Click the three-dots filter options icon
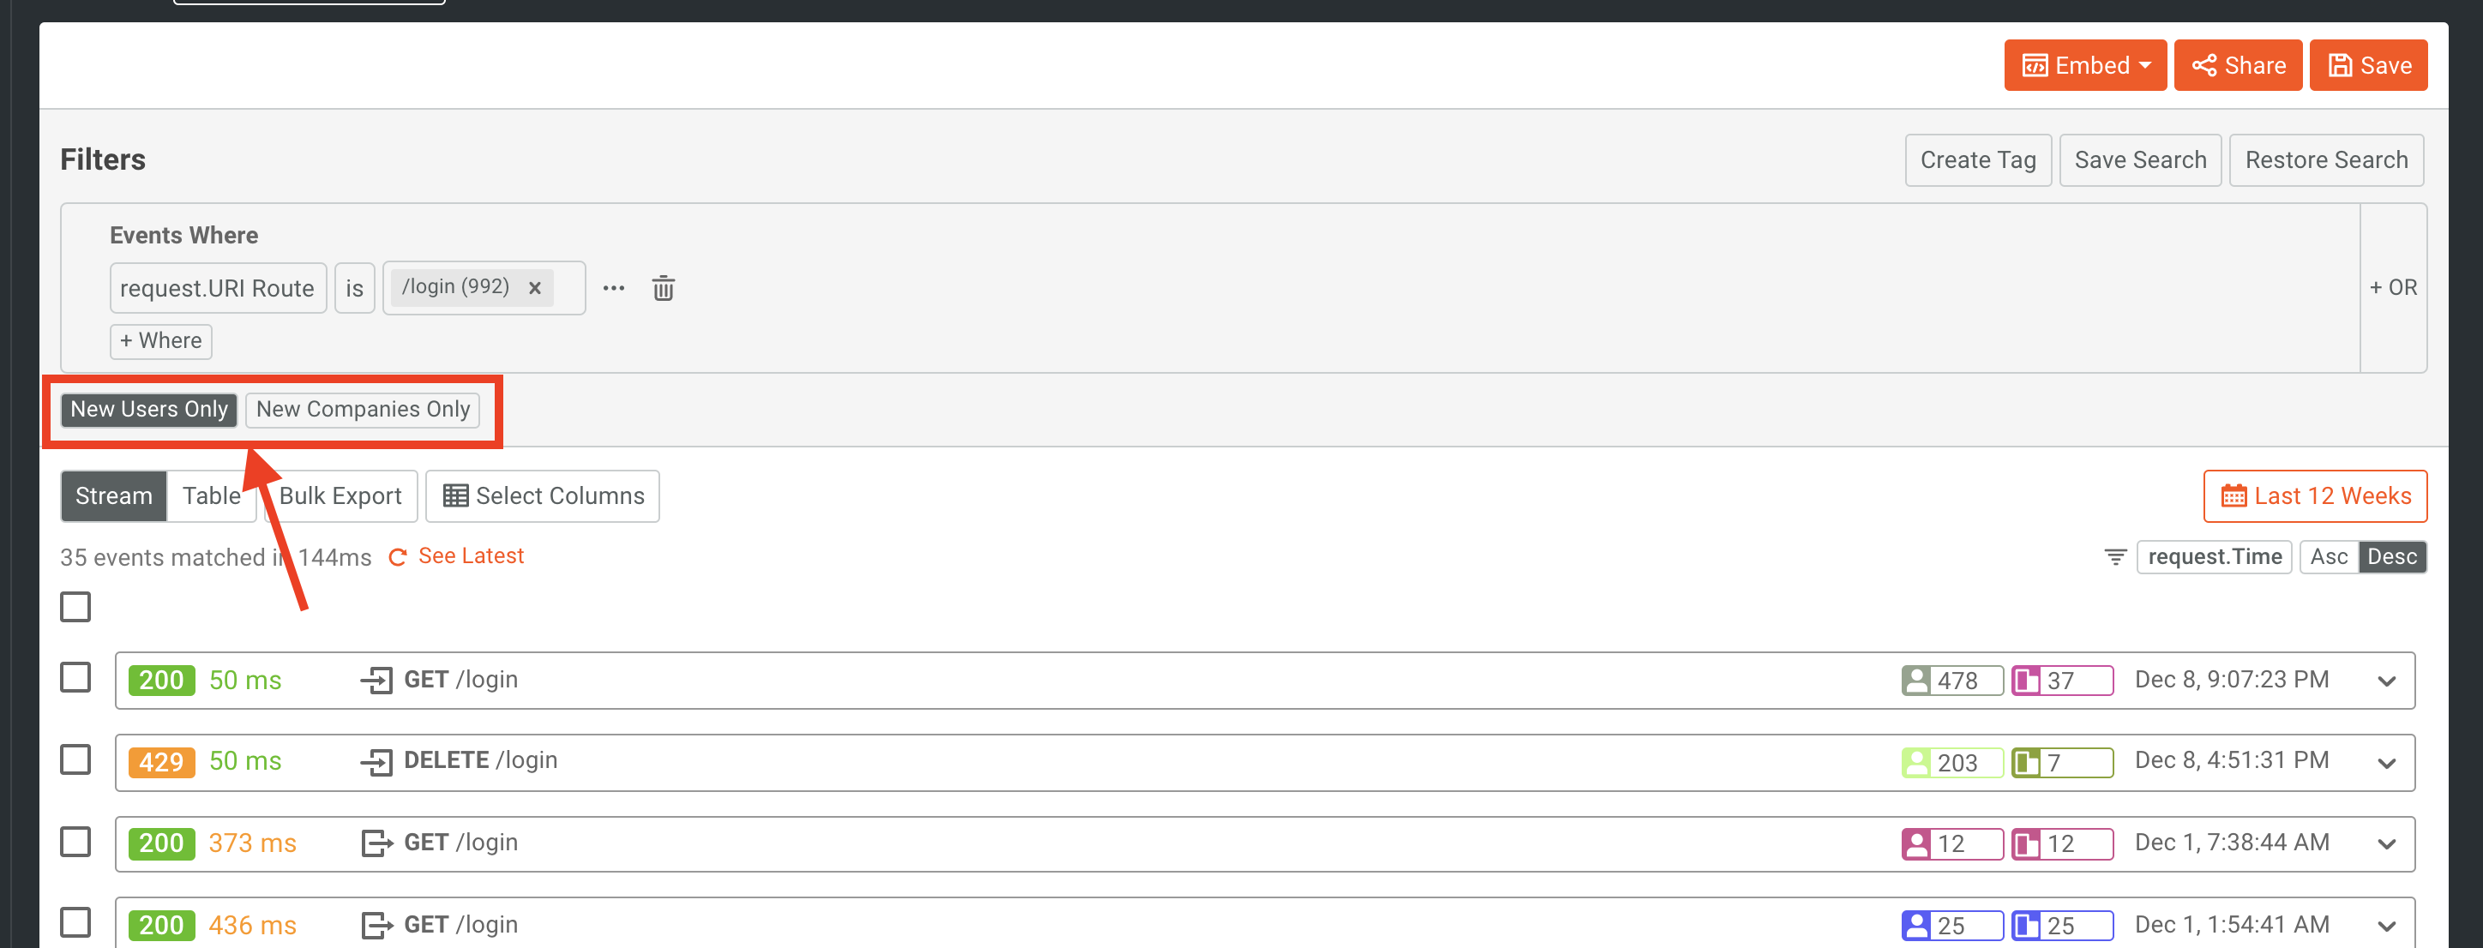 tap(613, 288)
